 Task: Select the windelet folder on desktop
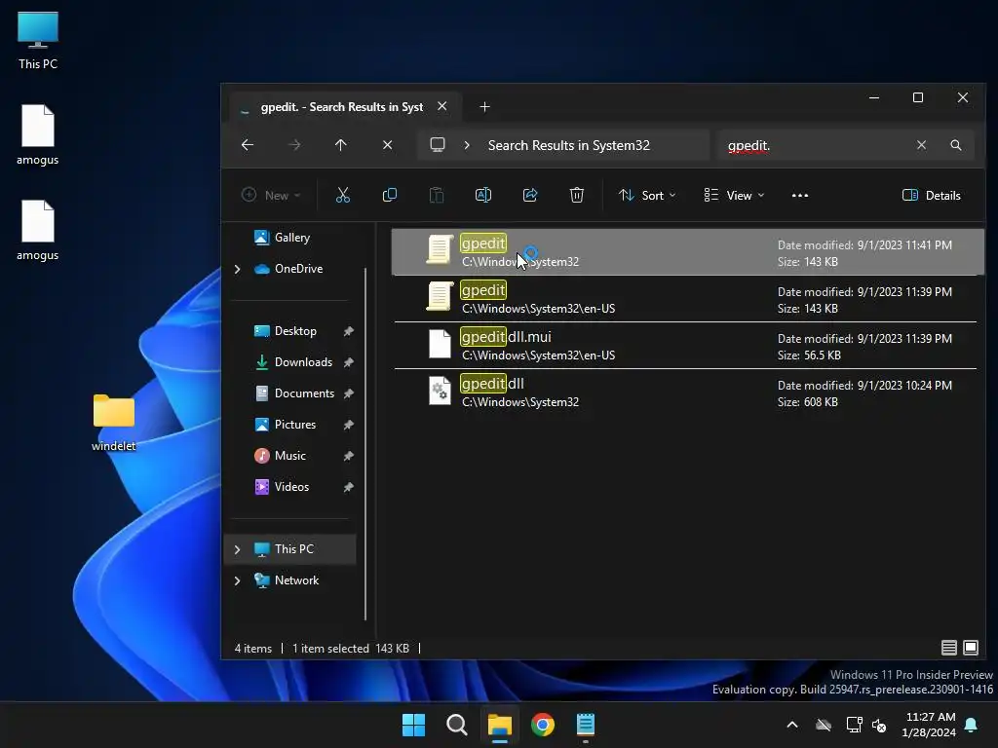[x=114, y=423]
